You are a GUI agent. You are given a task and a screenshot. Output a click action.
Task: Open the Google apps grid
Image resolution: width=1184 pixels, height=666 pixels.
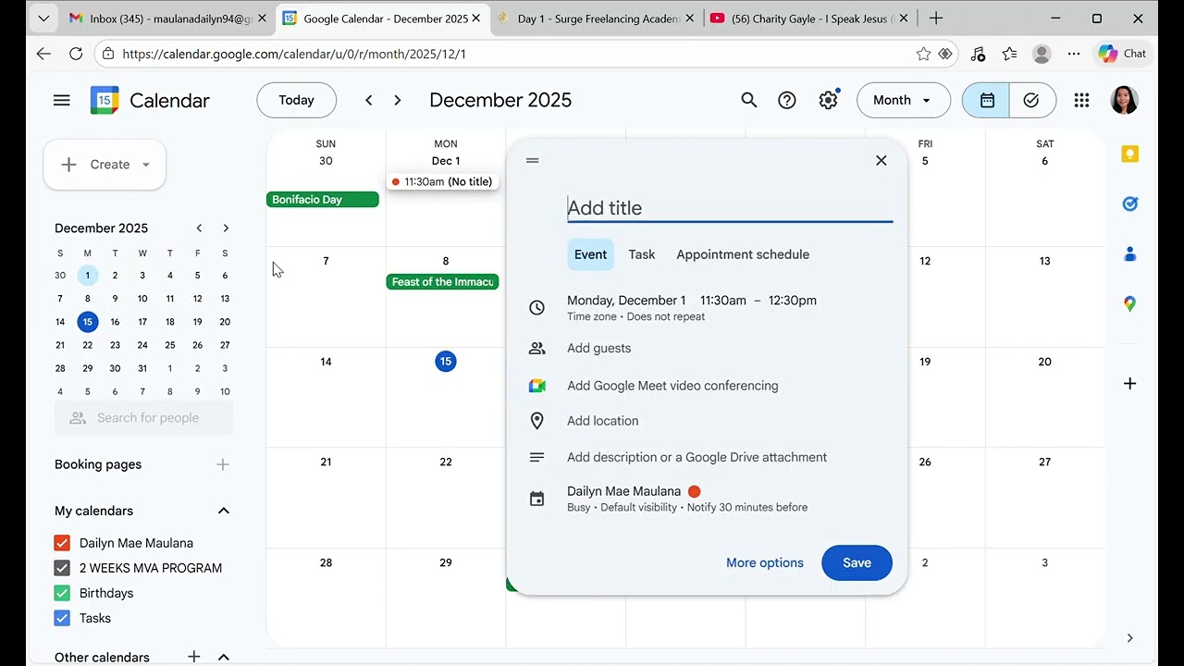tap(1081, 100)
